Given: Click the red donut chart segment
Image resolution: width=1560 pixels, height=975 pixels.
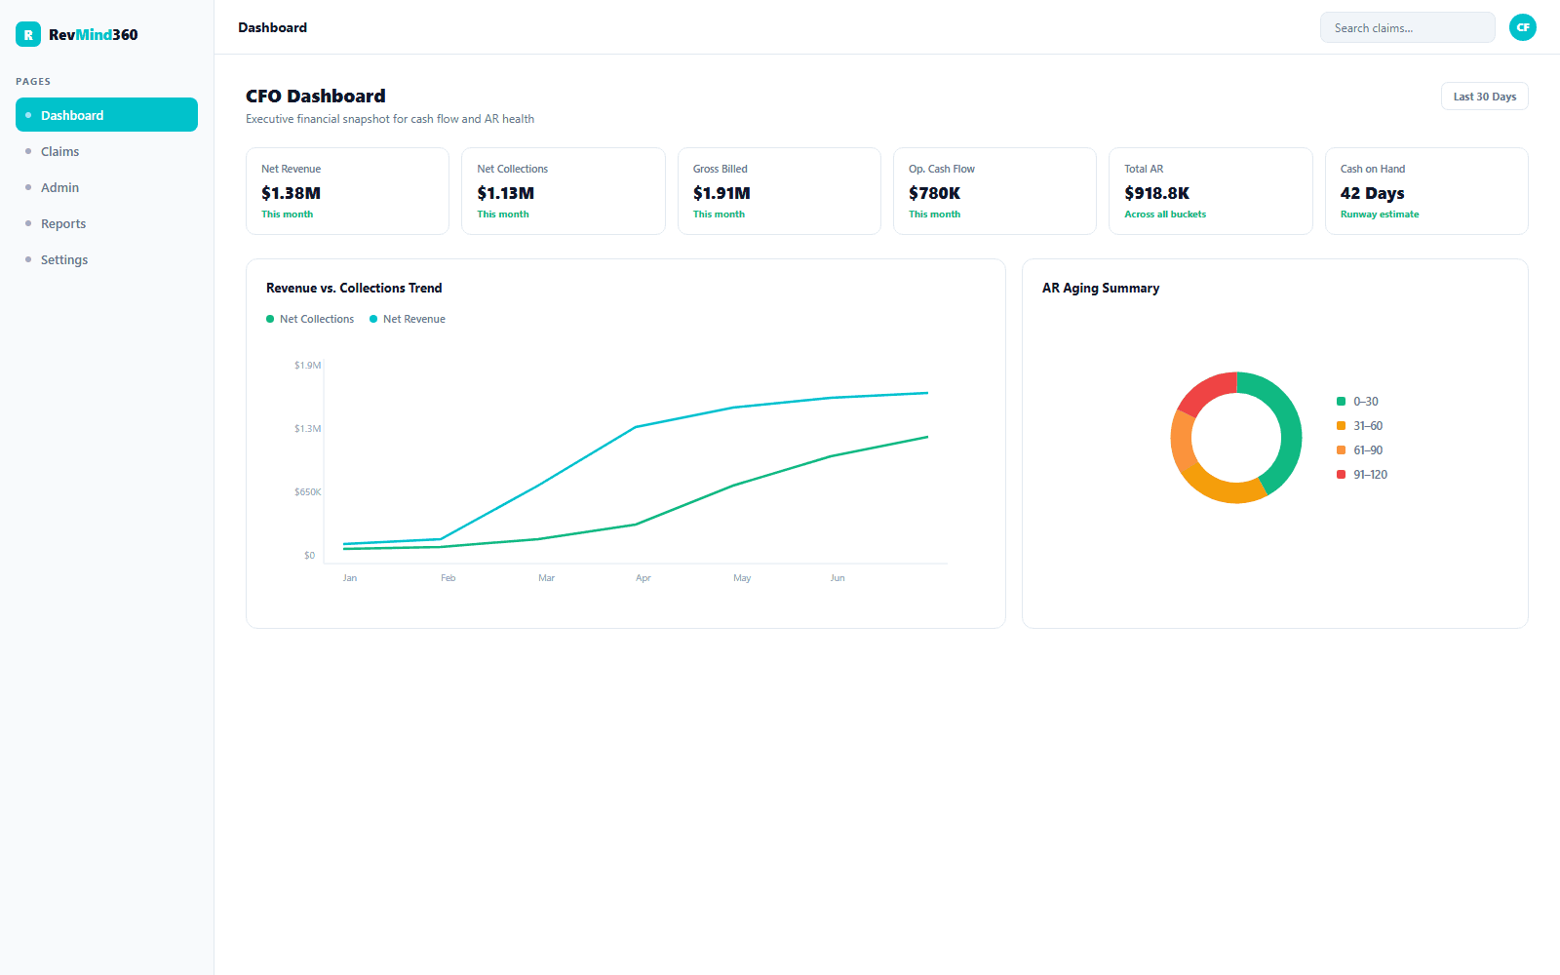Looking at the screenshot, I should coord(1207,389).
